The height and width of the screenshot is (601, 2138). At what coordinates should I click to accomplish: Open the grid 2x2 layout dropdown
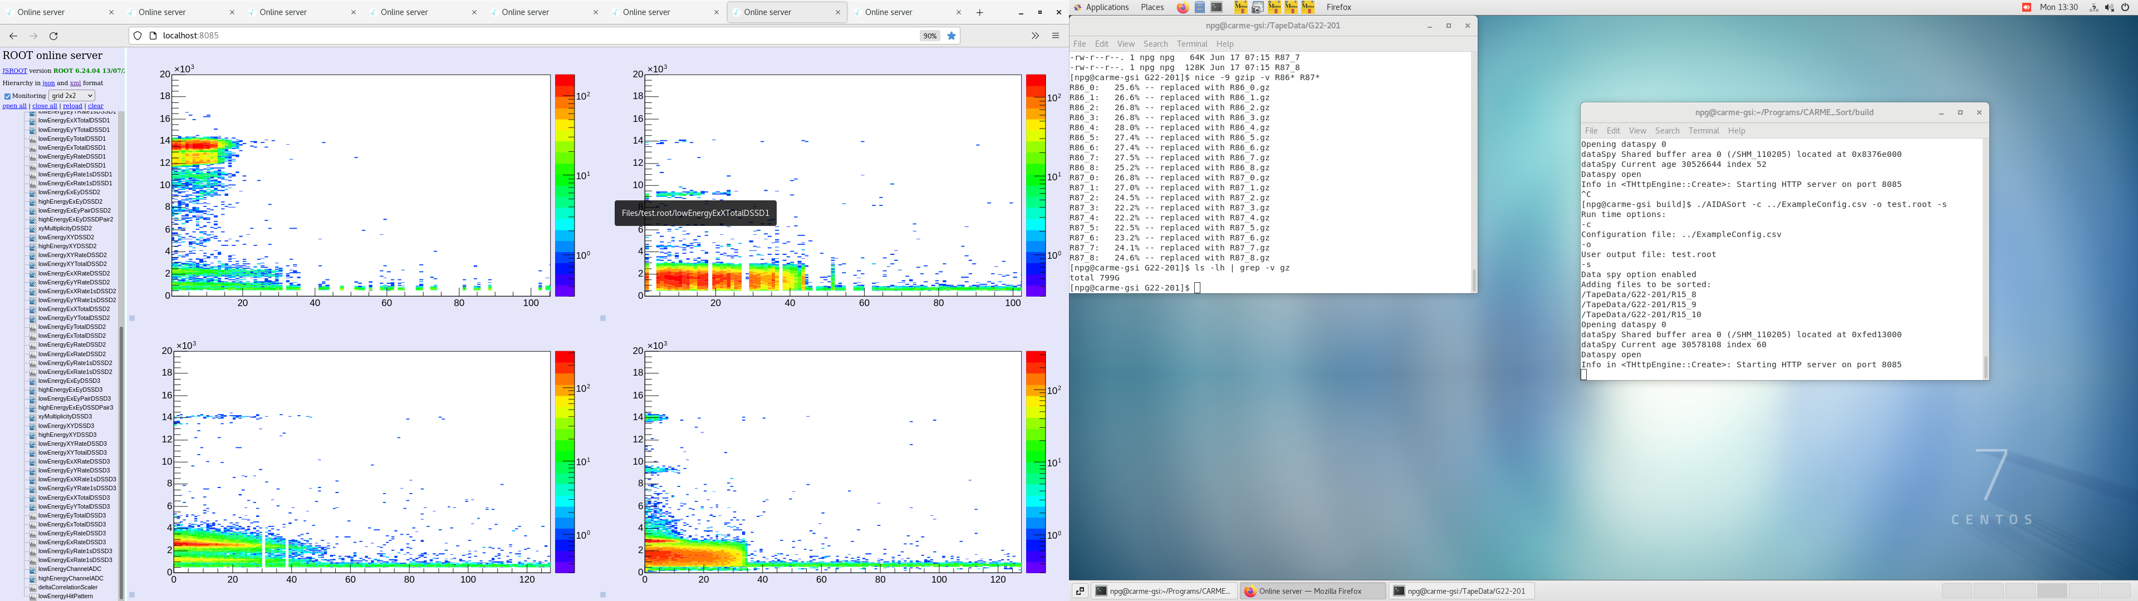(71, 96)
